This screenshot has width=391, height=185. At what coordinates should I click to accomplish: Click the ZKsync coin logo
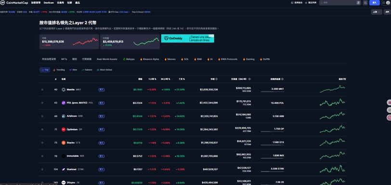[x=64, y=183]
